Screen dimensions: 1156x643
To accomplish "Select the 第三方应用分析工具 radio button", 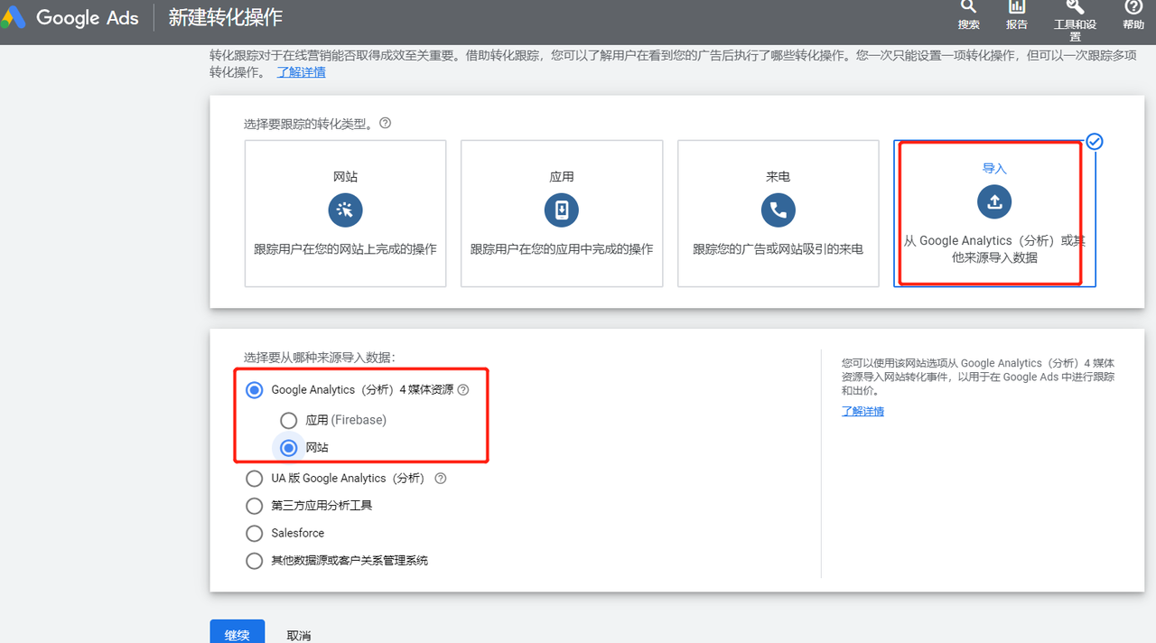I will [255, 506].
